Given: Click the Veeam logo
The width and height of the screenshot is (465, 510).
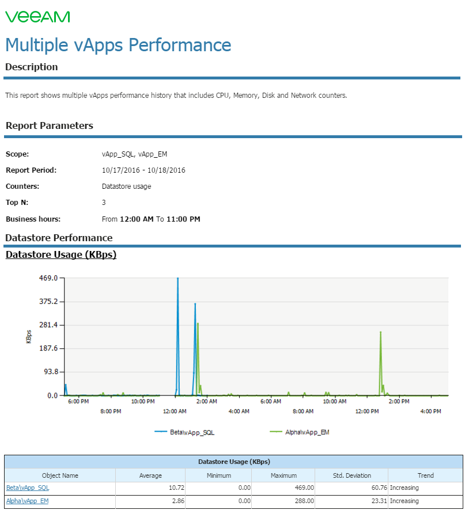Looking at the screenshot, I should click(x=37, y=17).
